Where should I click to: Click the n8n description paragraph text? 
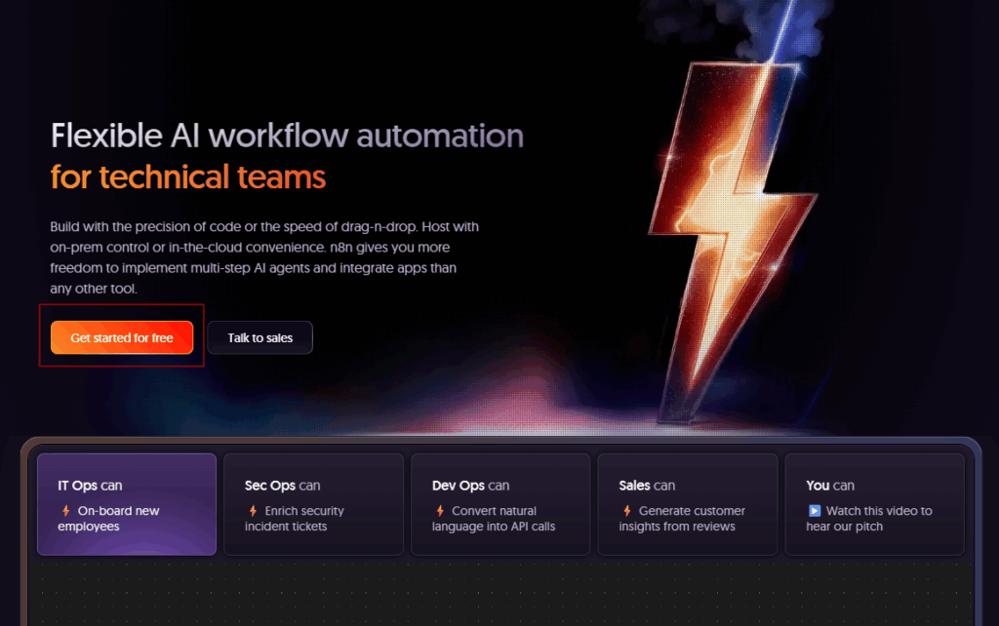264,257
